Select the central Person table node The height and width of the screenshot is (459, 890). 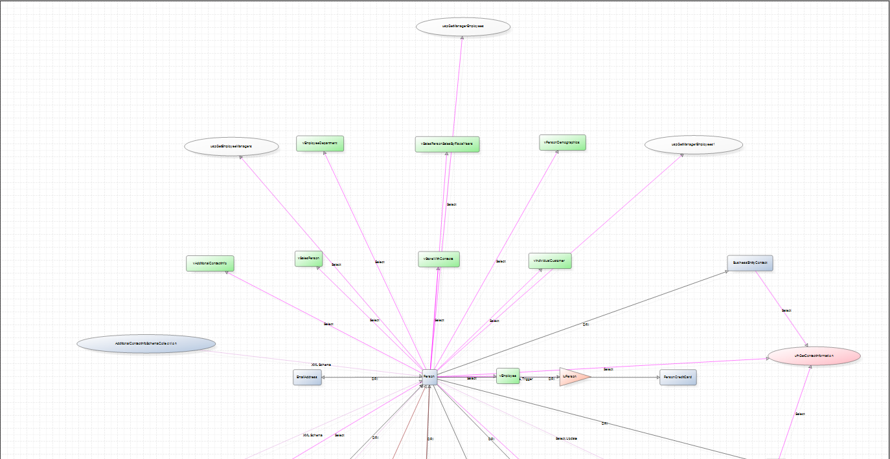[429, 378]
